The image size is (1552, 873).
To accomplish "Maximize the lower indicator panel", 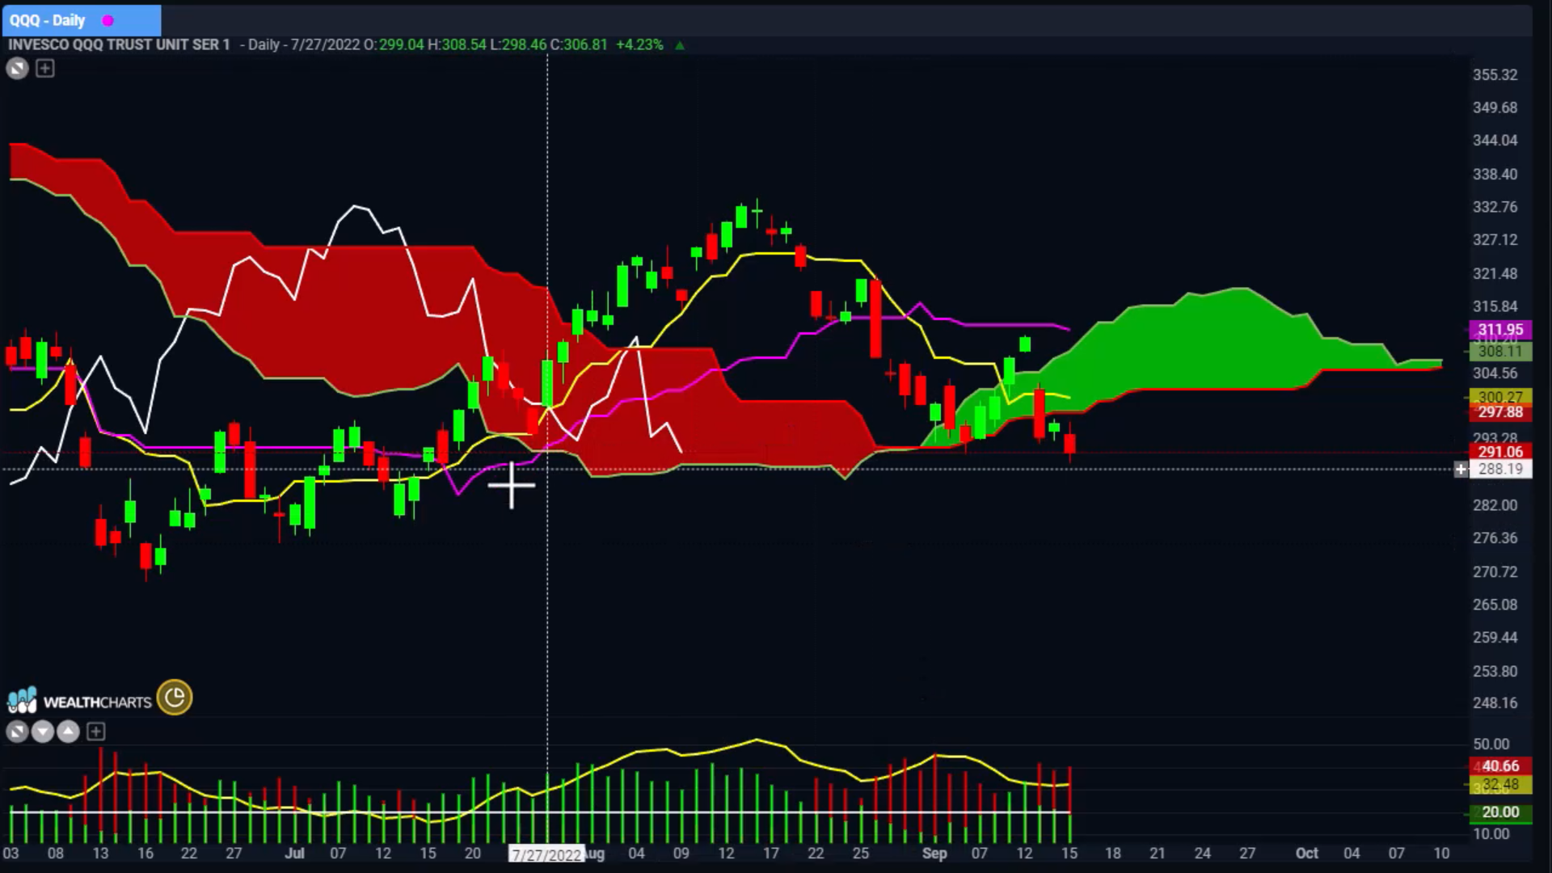I will 17,732.
